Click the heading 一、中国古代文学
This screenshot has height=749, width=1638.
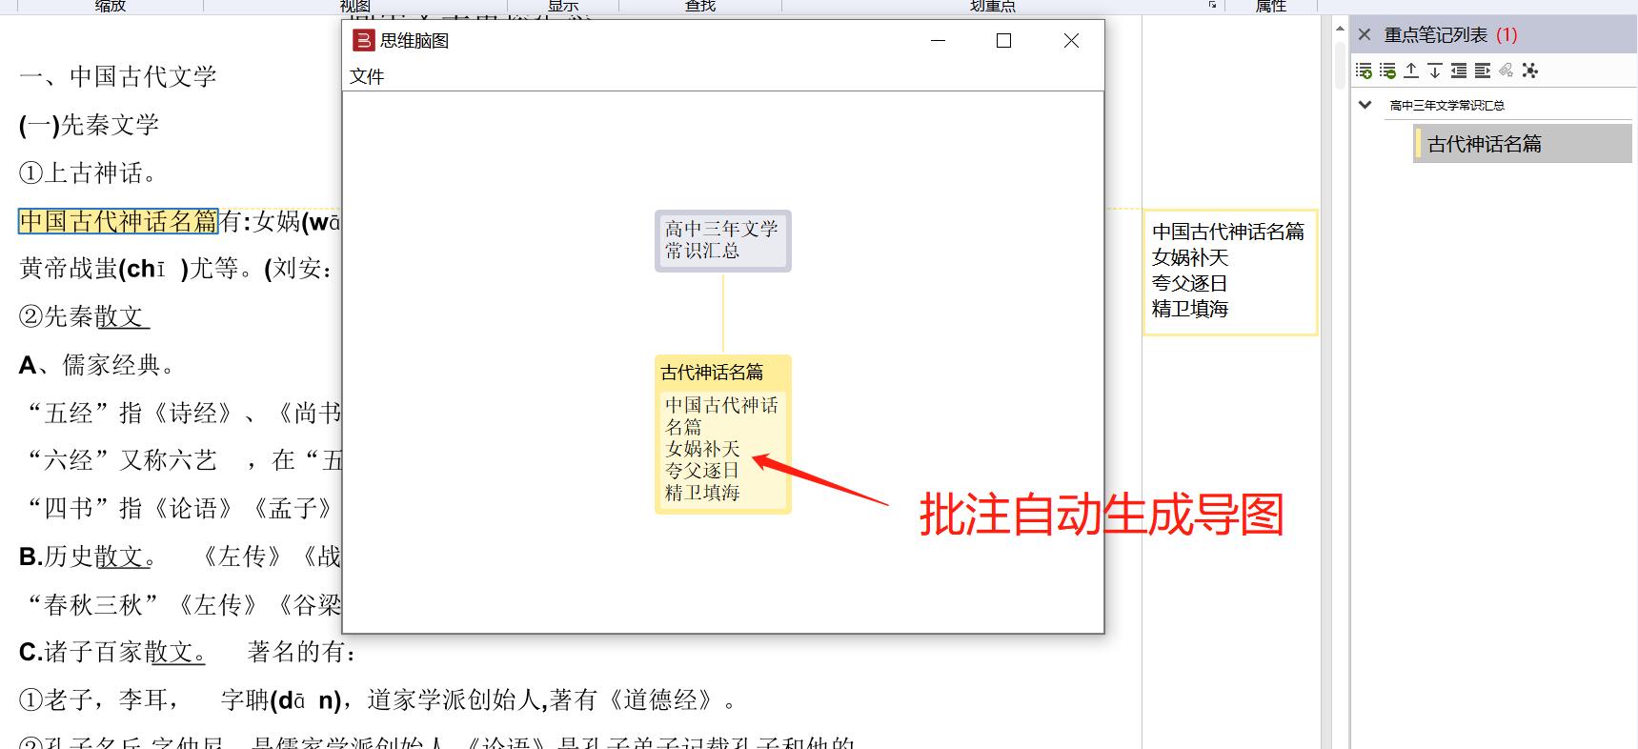(x=118, y=76)
